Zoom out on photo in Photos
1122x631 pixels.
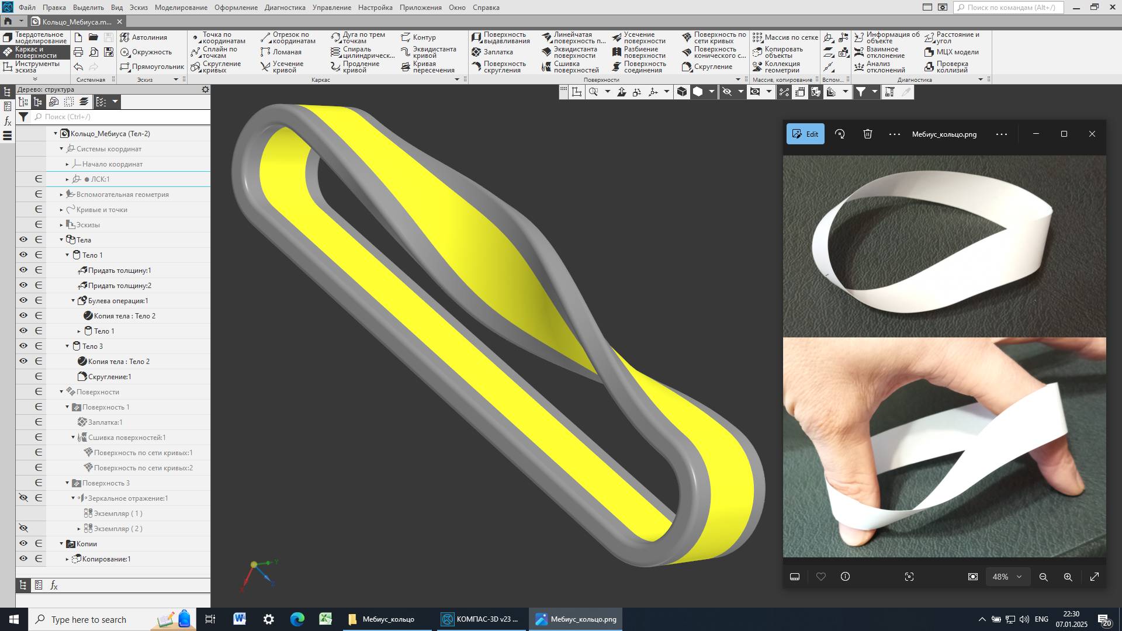(x=1043, y=577)
